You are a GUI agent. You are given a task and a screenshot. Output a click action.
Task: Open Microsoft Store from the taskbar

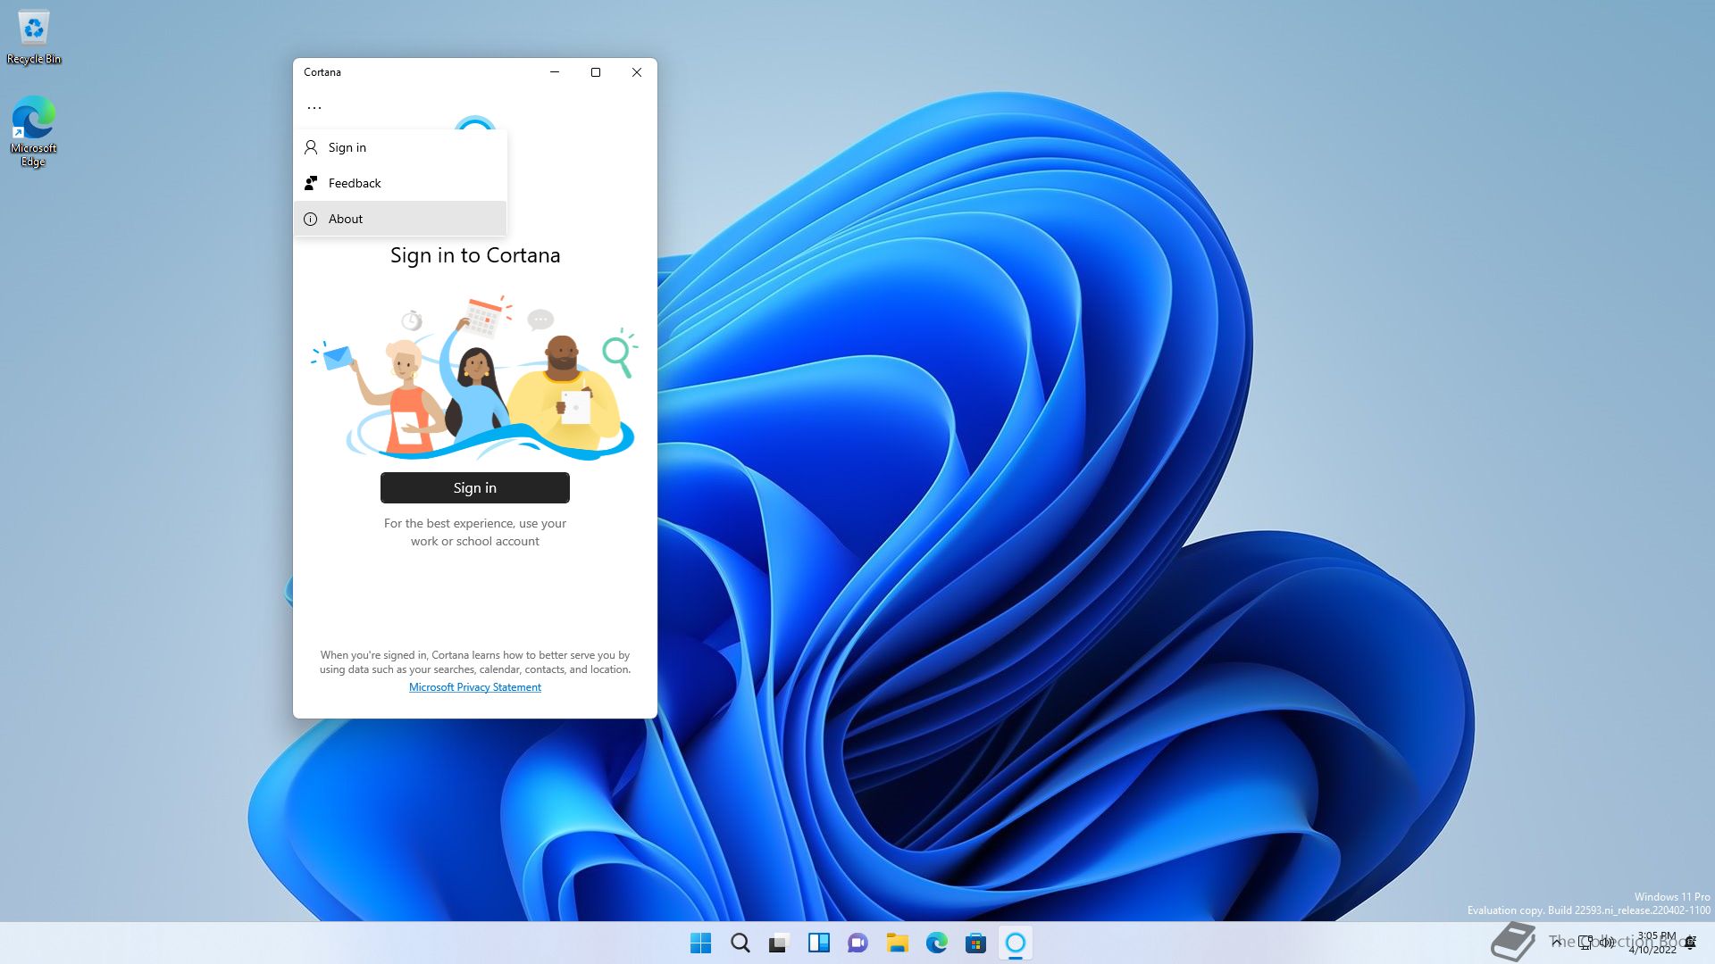pos(976,943)
